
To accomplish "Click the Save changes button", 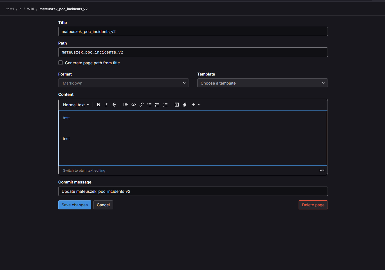I will point(75,205).
